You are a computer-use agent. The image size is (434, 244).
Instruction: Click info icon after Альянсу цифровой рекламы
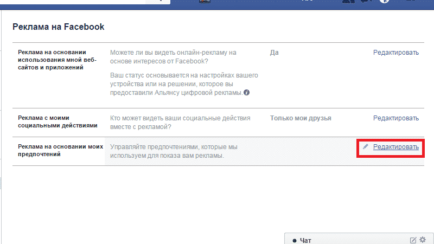[x=246, y=93]
